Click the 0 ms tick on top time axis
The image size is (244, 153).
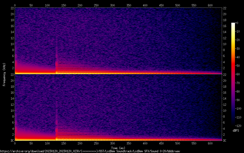pyautogui.click(x=15, y=5)
